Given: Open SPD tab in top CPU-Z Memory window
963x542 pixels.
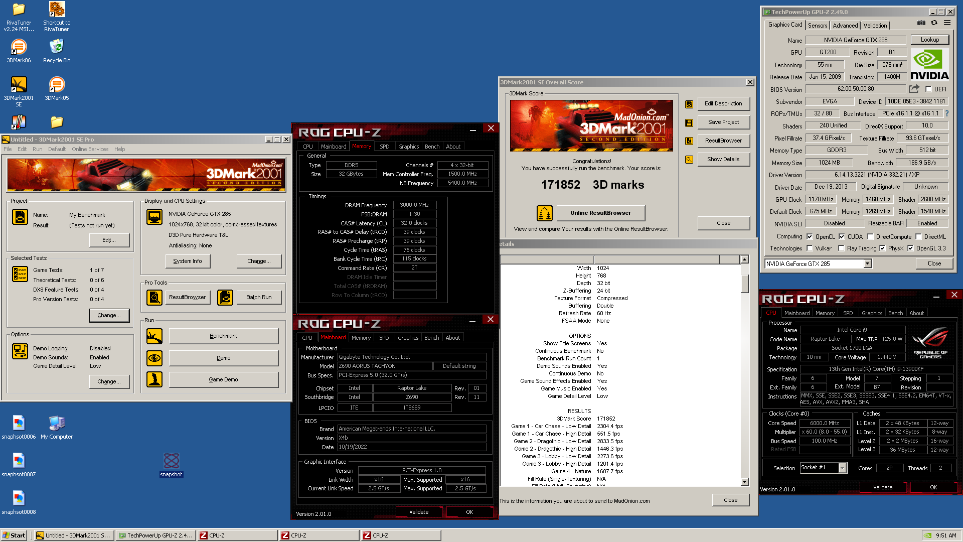Looking at the screenshot, I should click(384, 147).
